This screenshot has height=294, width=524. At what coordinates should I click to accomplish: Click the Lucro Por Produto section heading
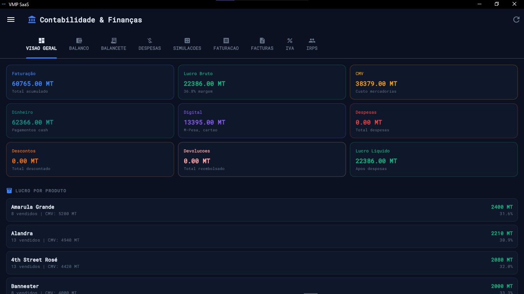click(41, 191)
